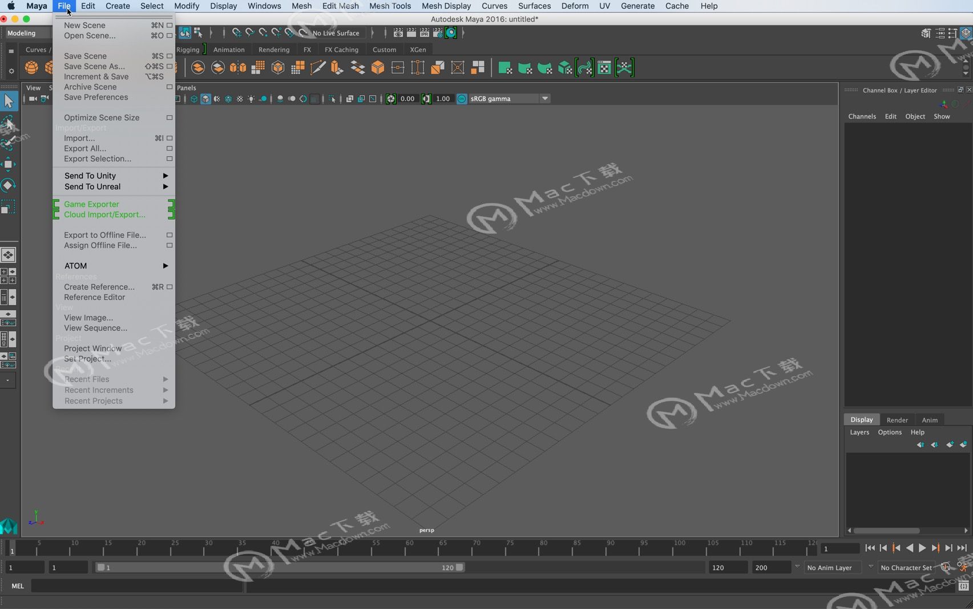
Task: Click the Mirror geometry shelf icon
Action: [238, 68]
